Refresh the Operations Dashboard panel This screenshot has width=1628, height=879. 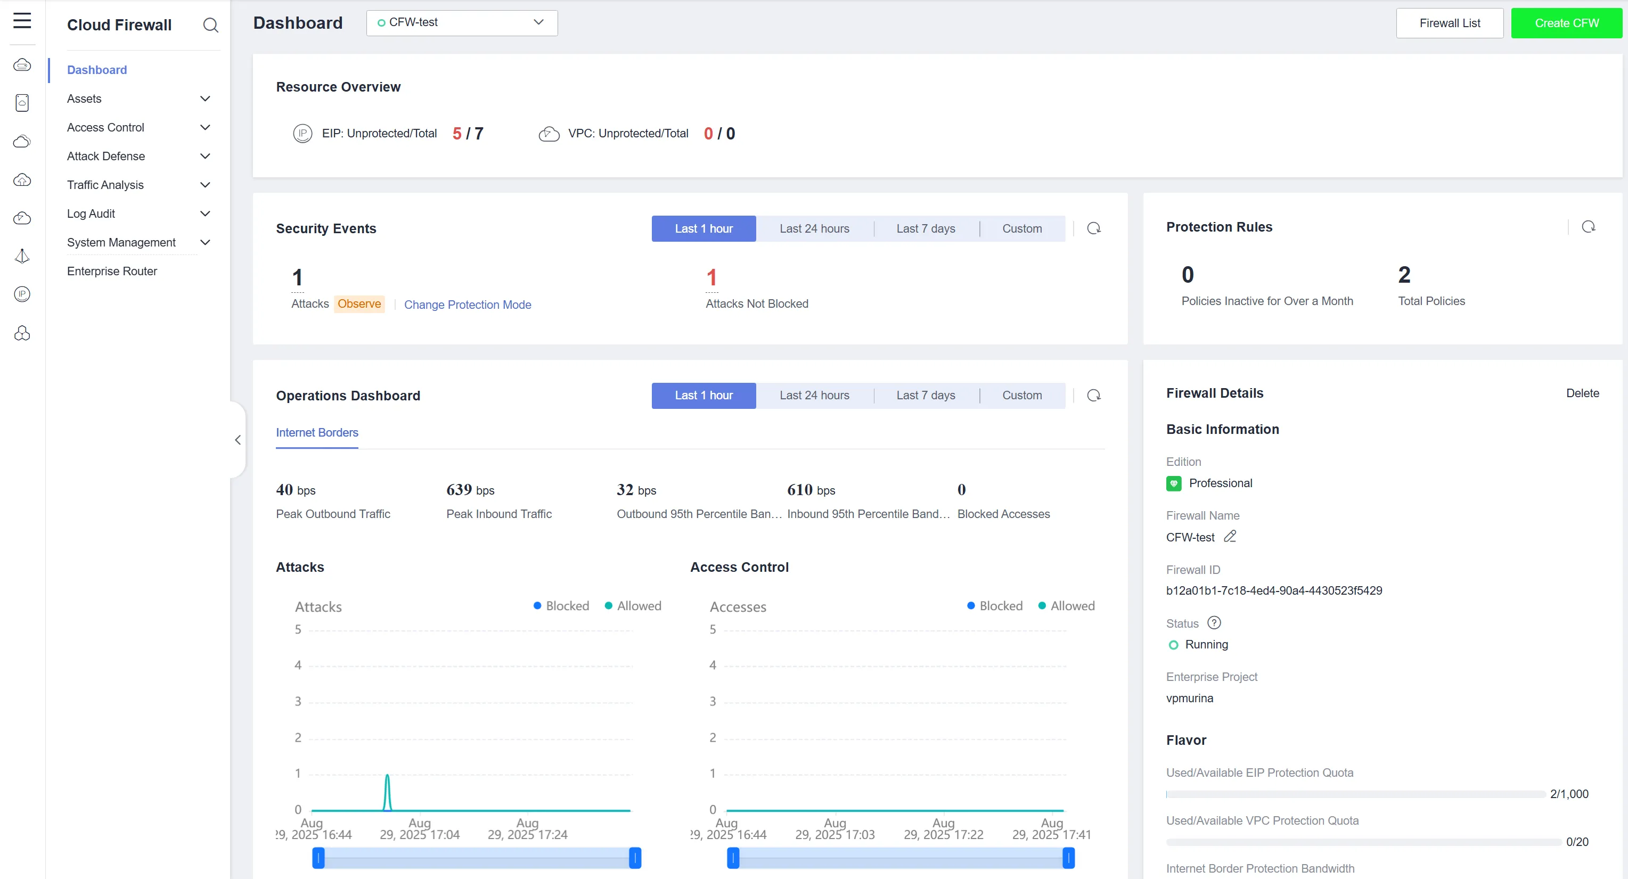click(1093, 396)
